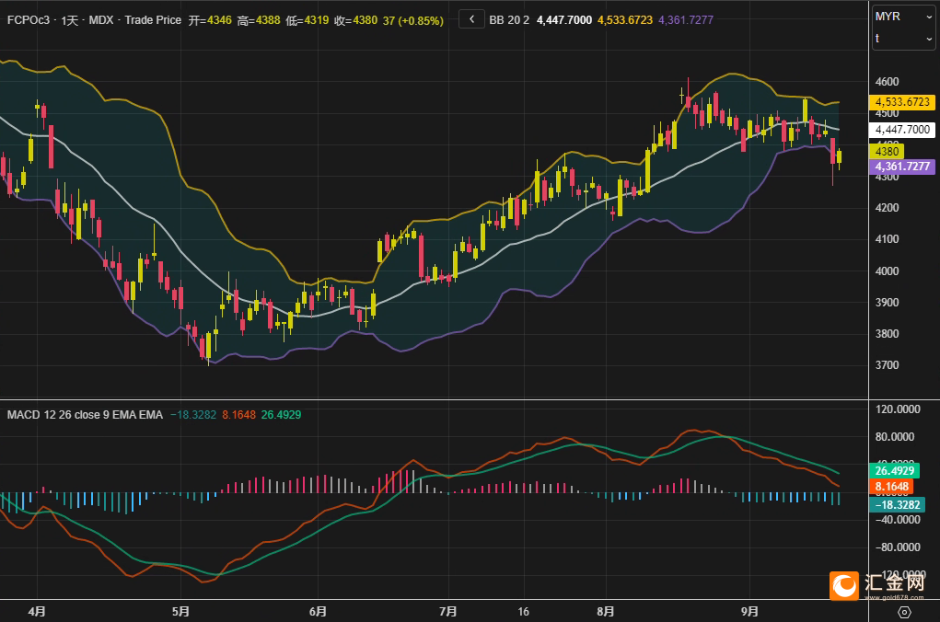Viewport: 940px width, 622px height.
Task: Select the 37 (+0.85%) change value
Action: (x=413, y=20)
